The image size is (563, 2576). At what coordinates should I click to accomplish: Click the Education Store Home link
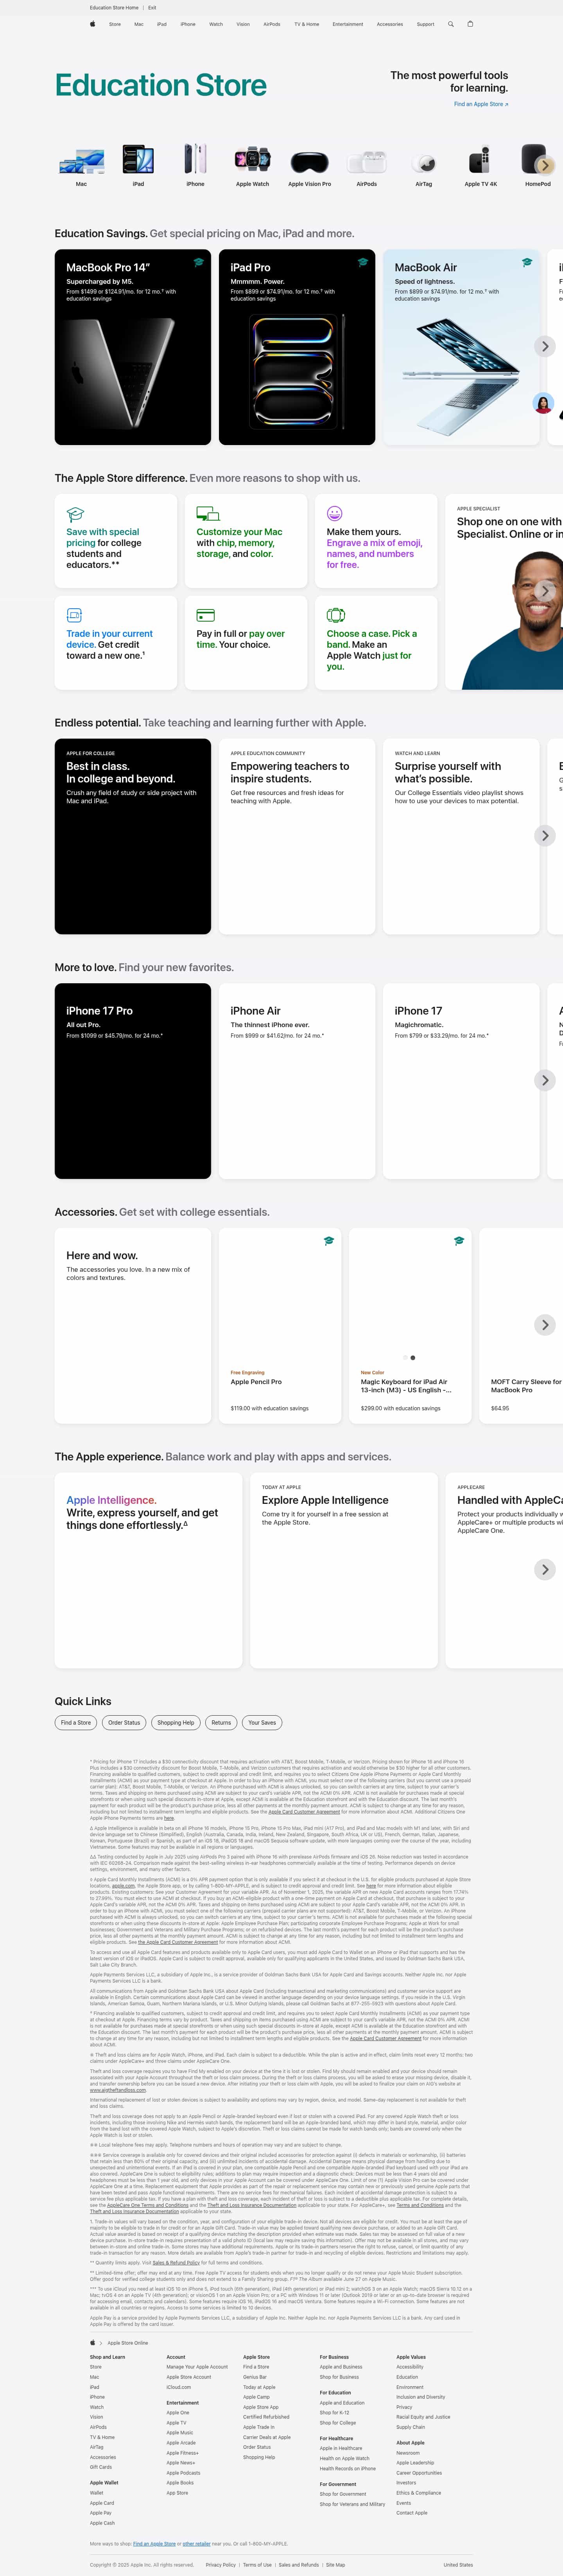[x=114, y=7]
